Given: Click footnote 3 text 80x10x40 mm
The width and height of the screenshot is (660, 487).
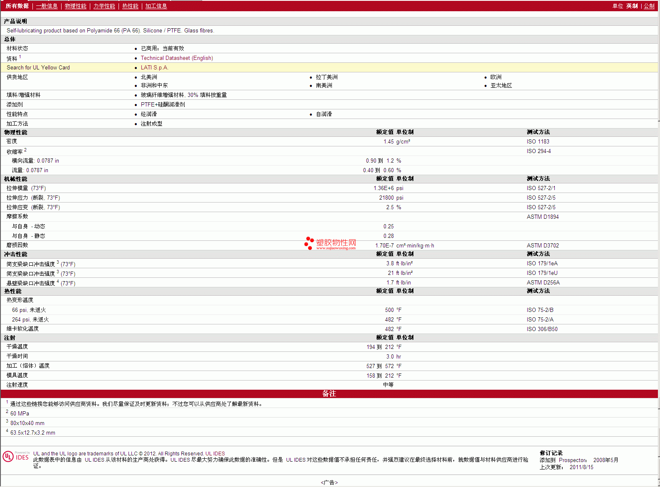Looking at the screenshot, I should coord(27,423).
